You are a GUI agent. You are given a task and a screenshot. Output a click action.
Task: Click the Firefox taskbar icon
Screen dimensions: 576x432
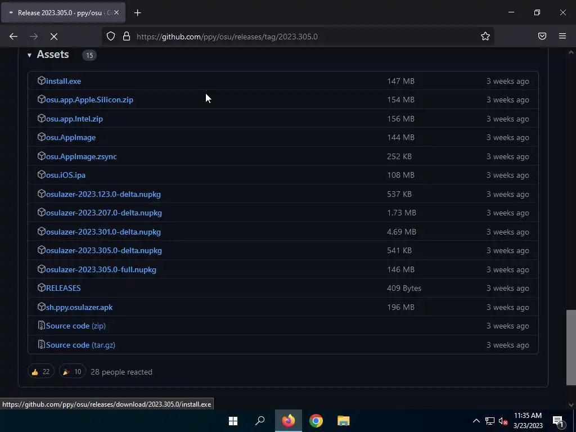289,421
